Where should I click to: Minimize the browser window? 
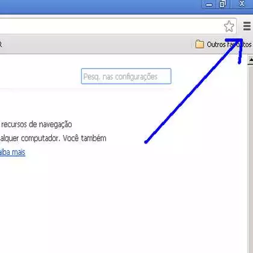point(209,4)
